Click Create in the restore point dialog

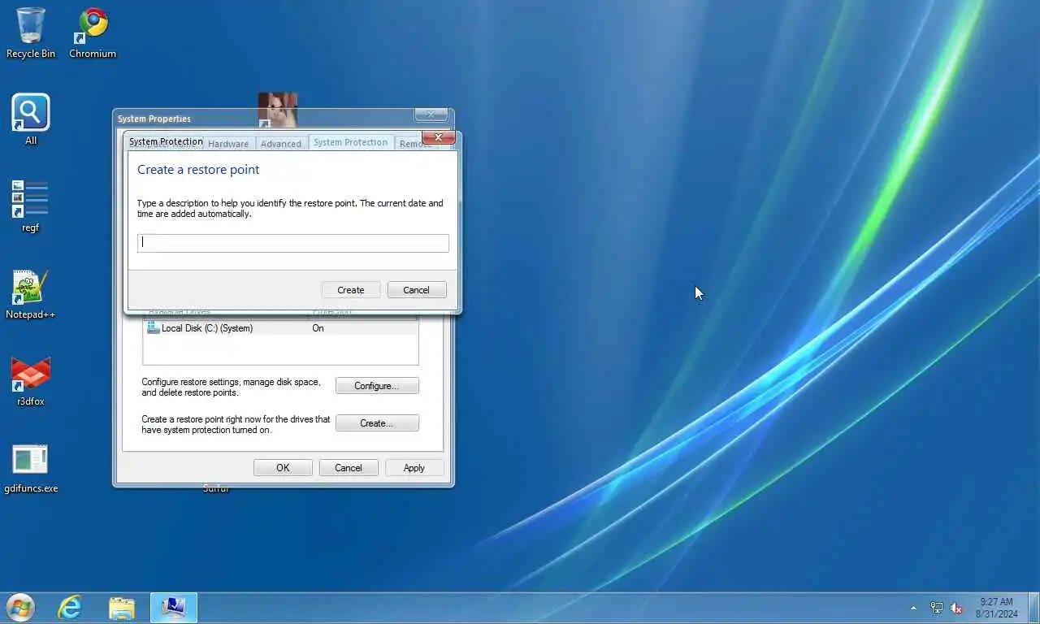click(x=351, y=290)
